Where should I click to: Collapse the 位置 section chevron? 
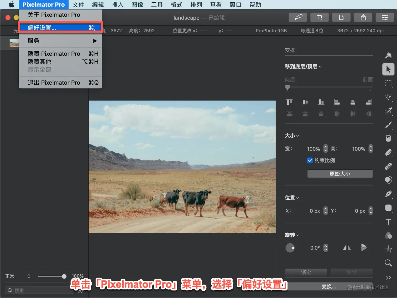pos(298,198)
